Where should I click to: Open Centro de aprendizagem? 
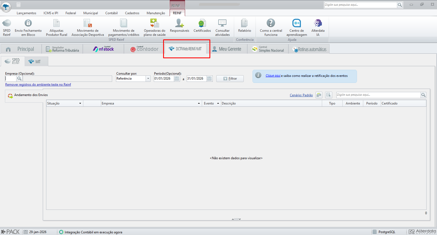297,27
